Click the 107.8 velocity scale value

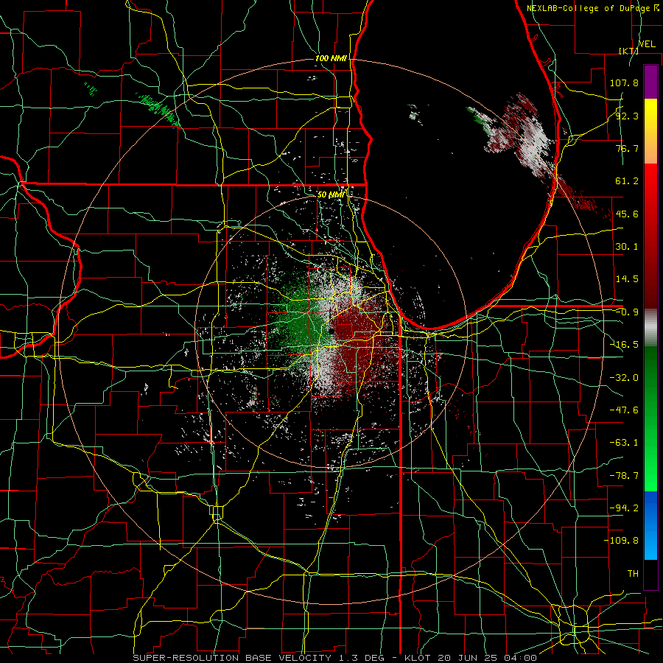point(624,83)
